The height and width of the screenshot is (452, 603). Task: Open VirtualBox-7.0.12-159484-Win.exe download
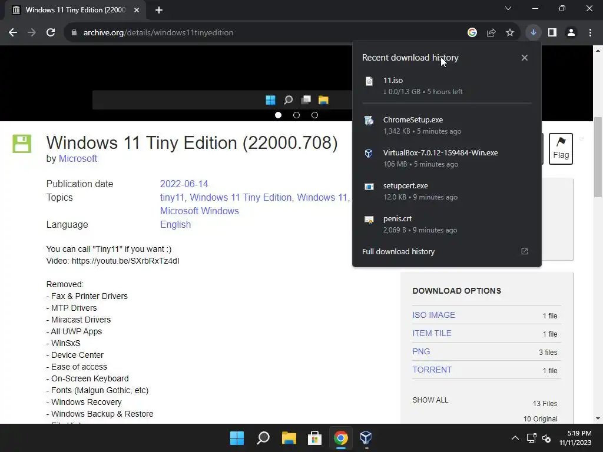(x=447, y=158)
